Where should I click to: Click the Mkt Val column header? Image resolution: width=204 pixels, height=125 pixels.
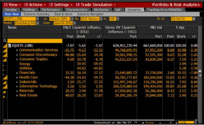[x=156, y=27]
